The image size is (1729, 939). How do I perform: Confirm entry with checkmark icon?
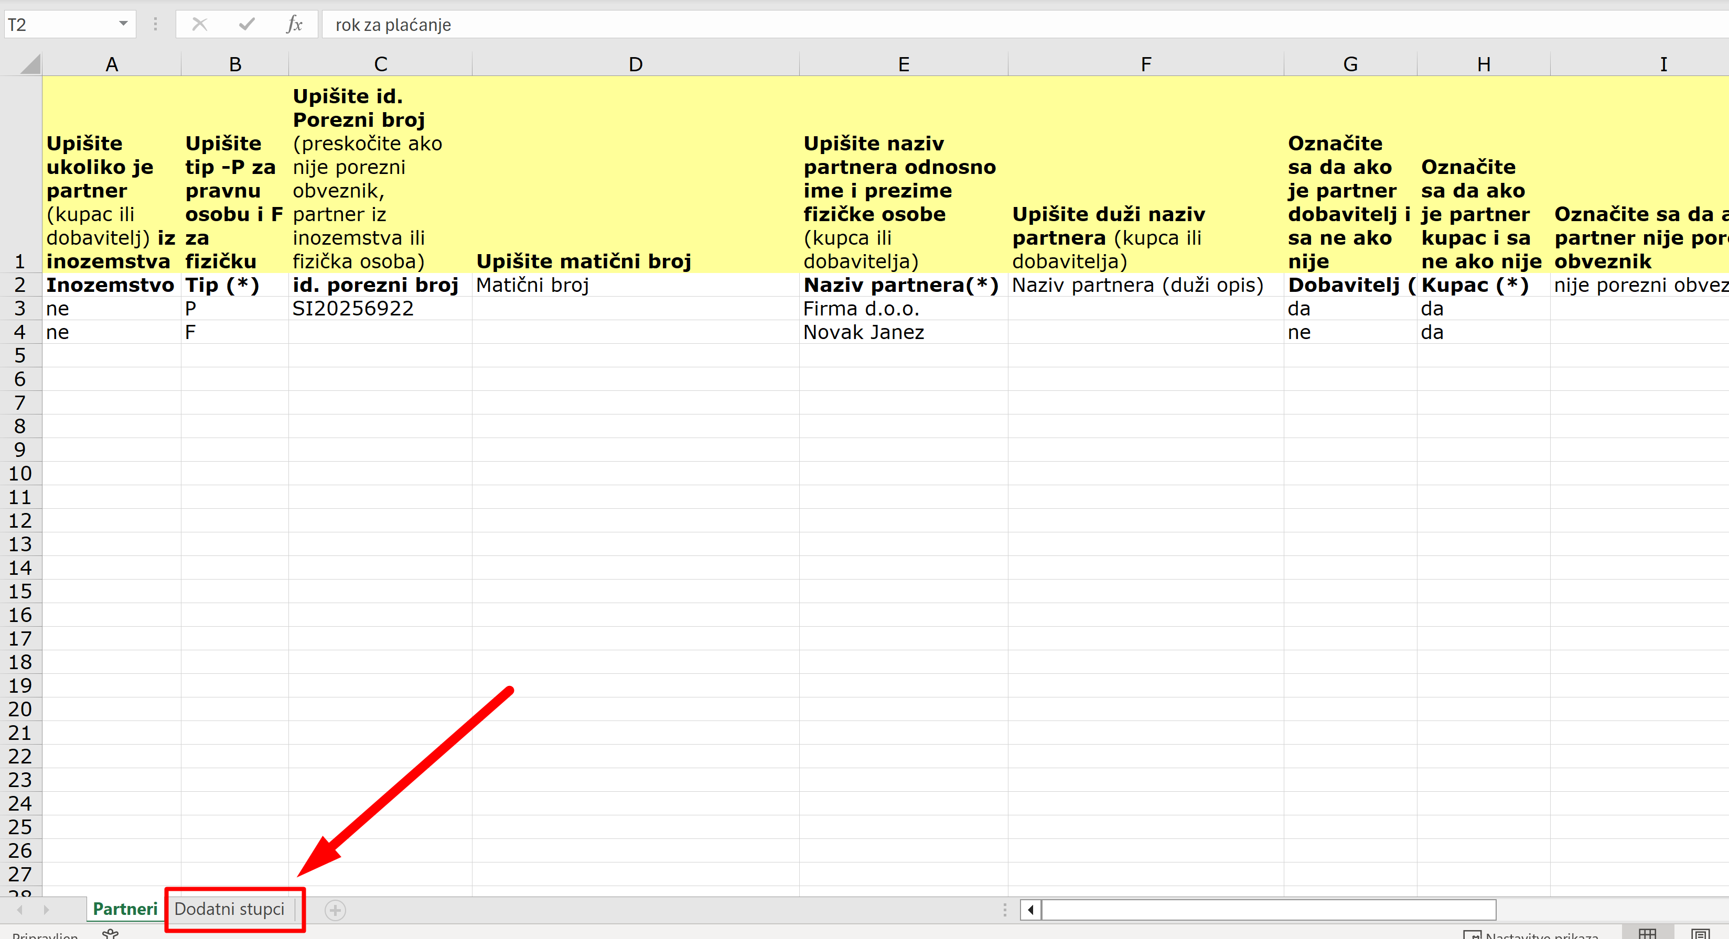[246, 25]
